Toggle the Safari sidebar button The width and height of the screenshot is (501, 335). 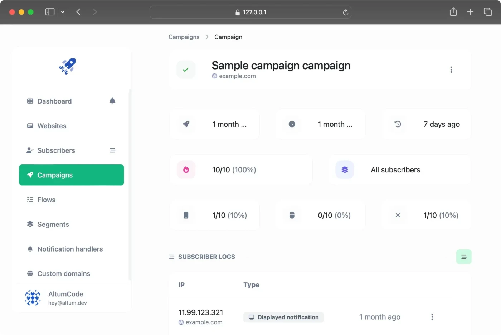(50, 12)
